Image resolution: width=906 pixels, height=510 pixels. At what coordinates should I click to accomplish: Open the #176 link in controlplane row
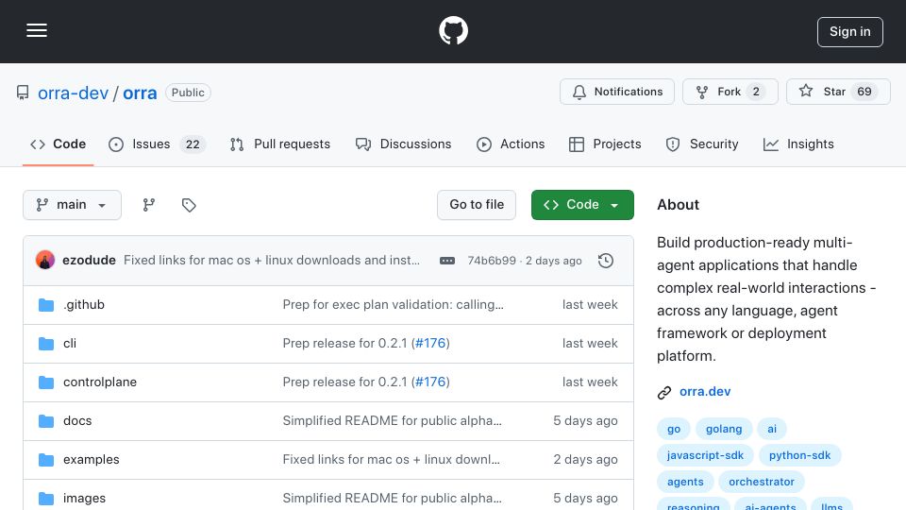(x=430, y=382)
